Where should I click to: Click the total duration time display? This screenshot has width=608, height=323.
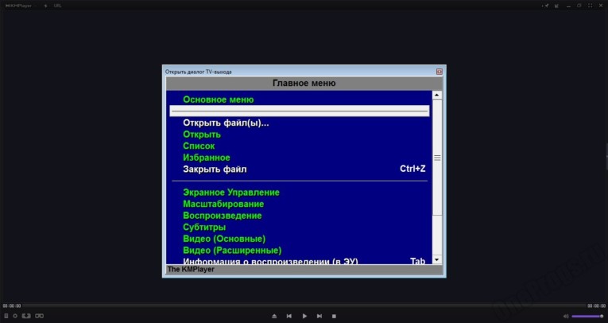[x=596, y=306]
